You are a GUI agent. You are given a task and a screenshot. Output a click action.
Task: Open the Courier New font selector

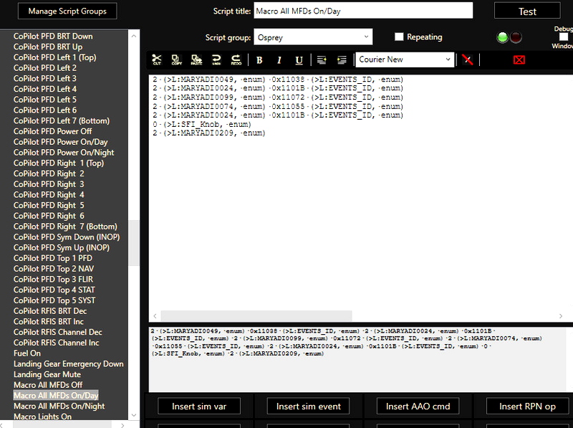405,60
